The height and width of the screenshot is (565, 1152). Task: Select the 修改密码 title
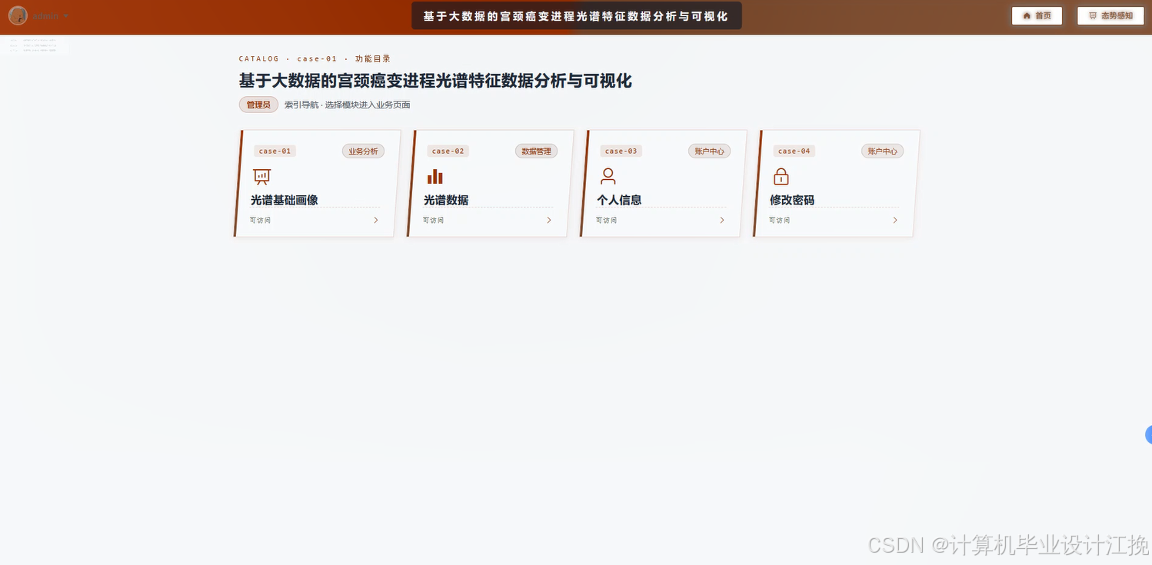pyautogui.click(x=792, y=200)
